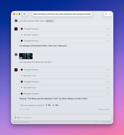Delete the message with trash icon
This screenshot has width=124, height=135.
(28, 109)
